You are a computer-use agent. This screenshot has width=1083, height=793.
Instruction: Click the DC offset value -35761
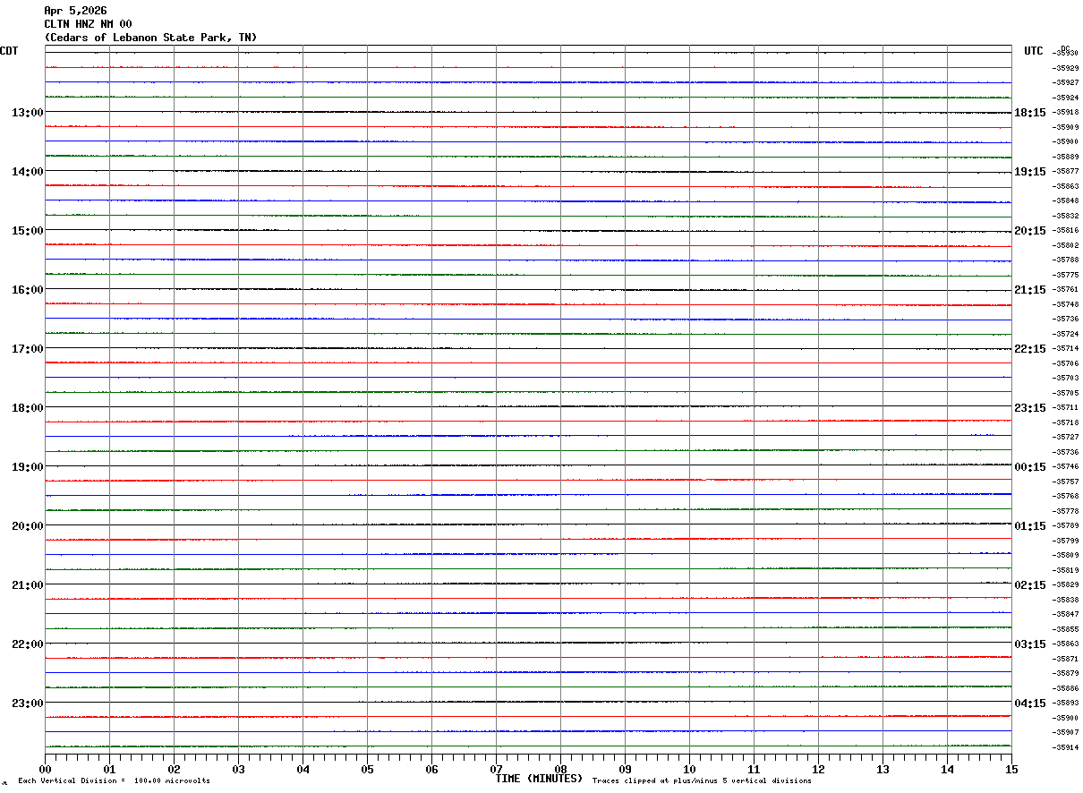(1065, 289)
